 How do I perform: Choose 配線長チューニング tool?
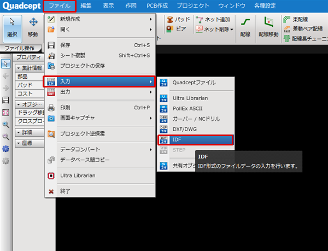tap(306, 38)
